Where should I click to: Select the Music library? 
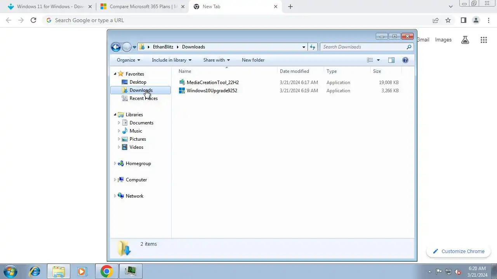pyautogui.click(x=136, y=131)
